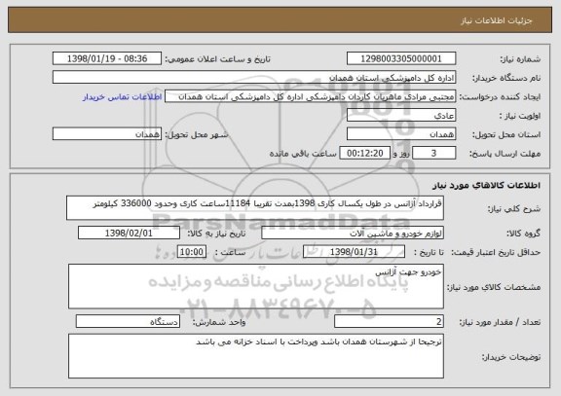Click the buyer notes text box
561x396 pixels.
pos(256,356)
